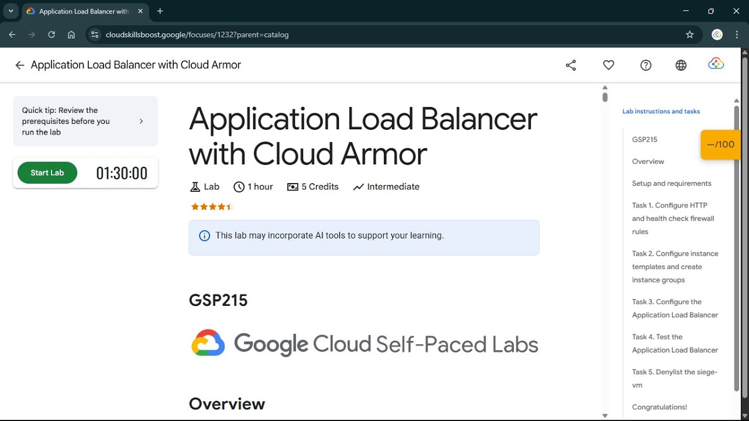Open a new browser tab
This screenshot has width=749, height=421.
pos(160,11)
